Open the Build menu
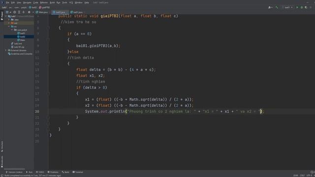Image resolution: width=315 pixels, height=177 pixels. (x=52, y=2)
